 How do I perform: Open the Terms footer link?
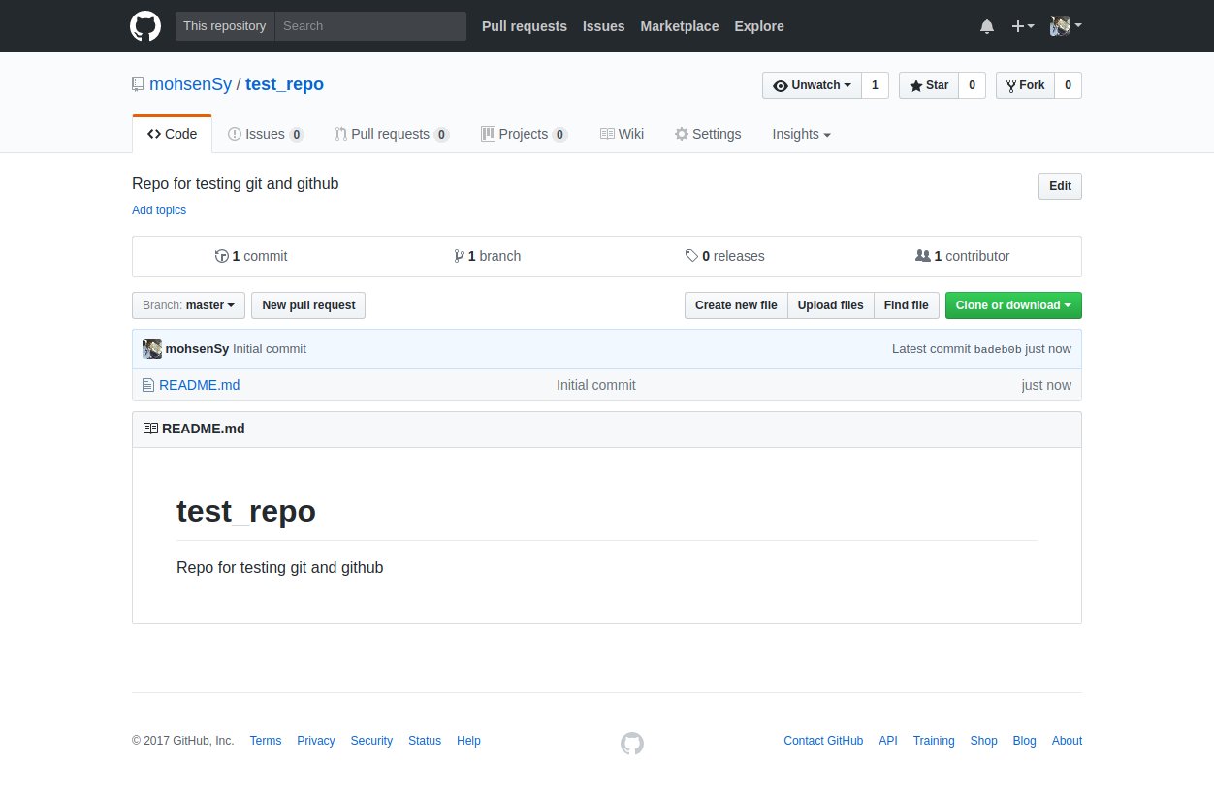point(266,741)
